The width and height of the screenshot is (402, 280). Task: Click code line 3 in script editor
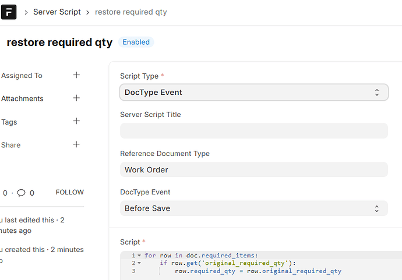(258, 271)
